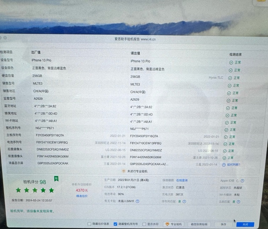
Task: Click the Wi-Fi地址 read value ending A8:A1
Action: (141, 122)
